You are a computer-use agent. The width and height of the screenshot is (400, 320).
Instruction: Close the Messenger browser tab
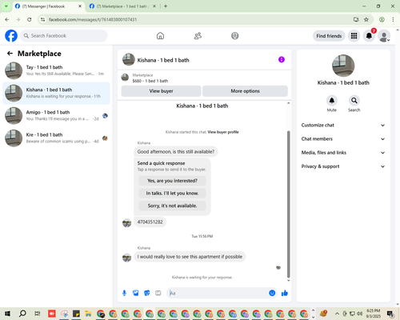[80, 6]
